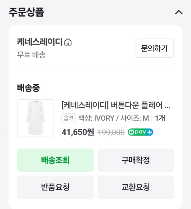Screen dimensions: 191x209
Task: Collapse the 주문상품 section chevron
Action: coord(178,12)
